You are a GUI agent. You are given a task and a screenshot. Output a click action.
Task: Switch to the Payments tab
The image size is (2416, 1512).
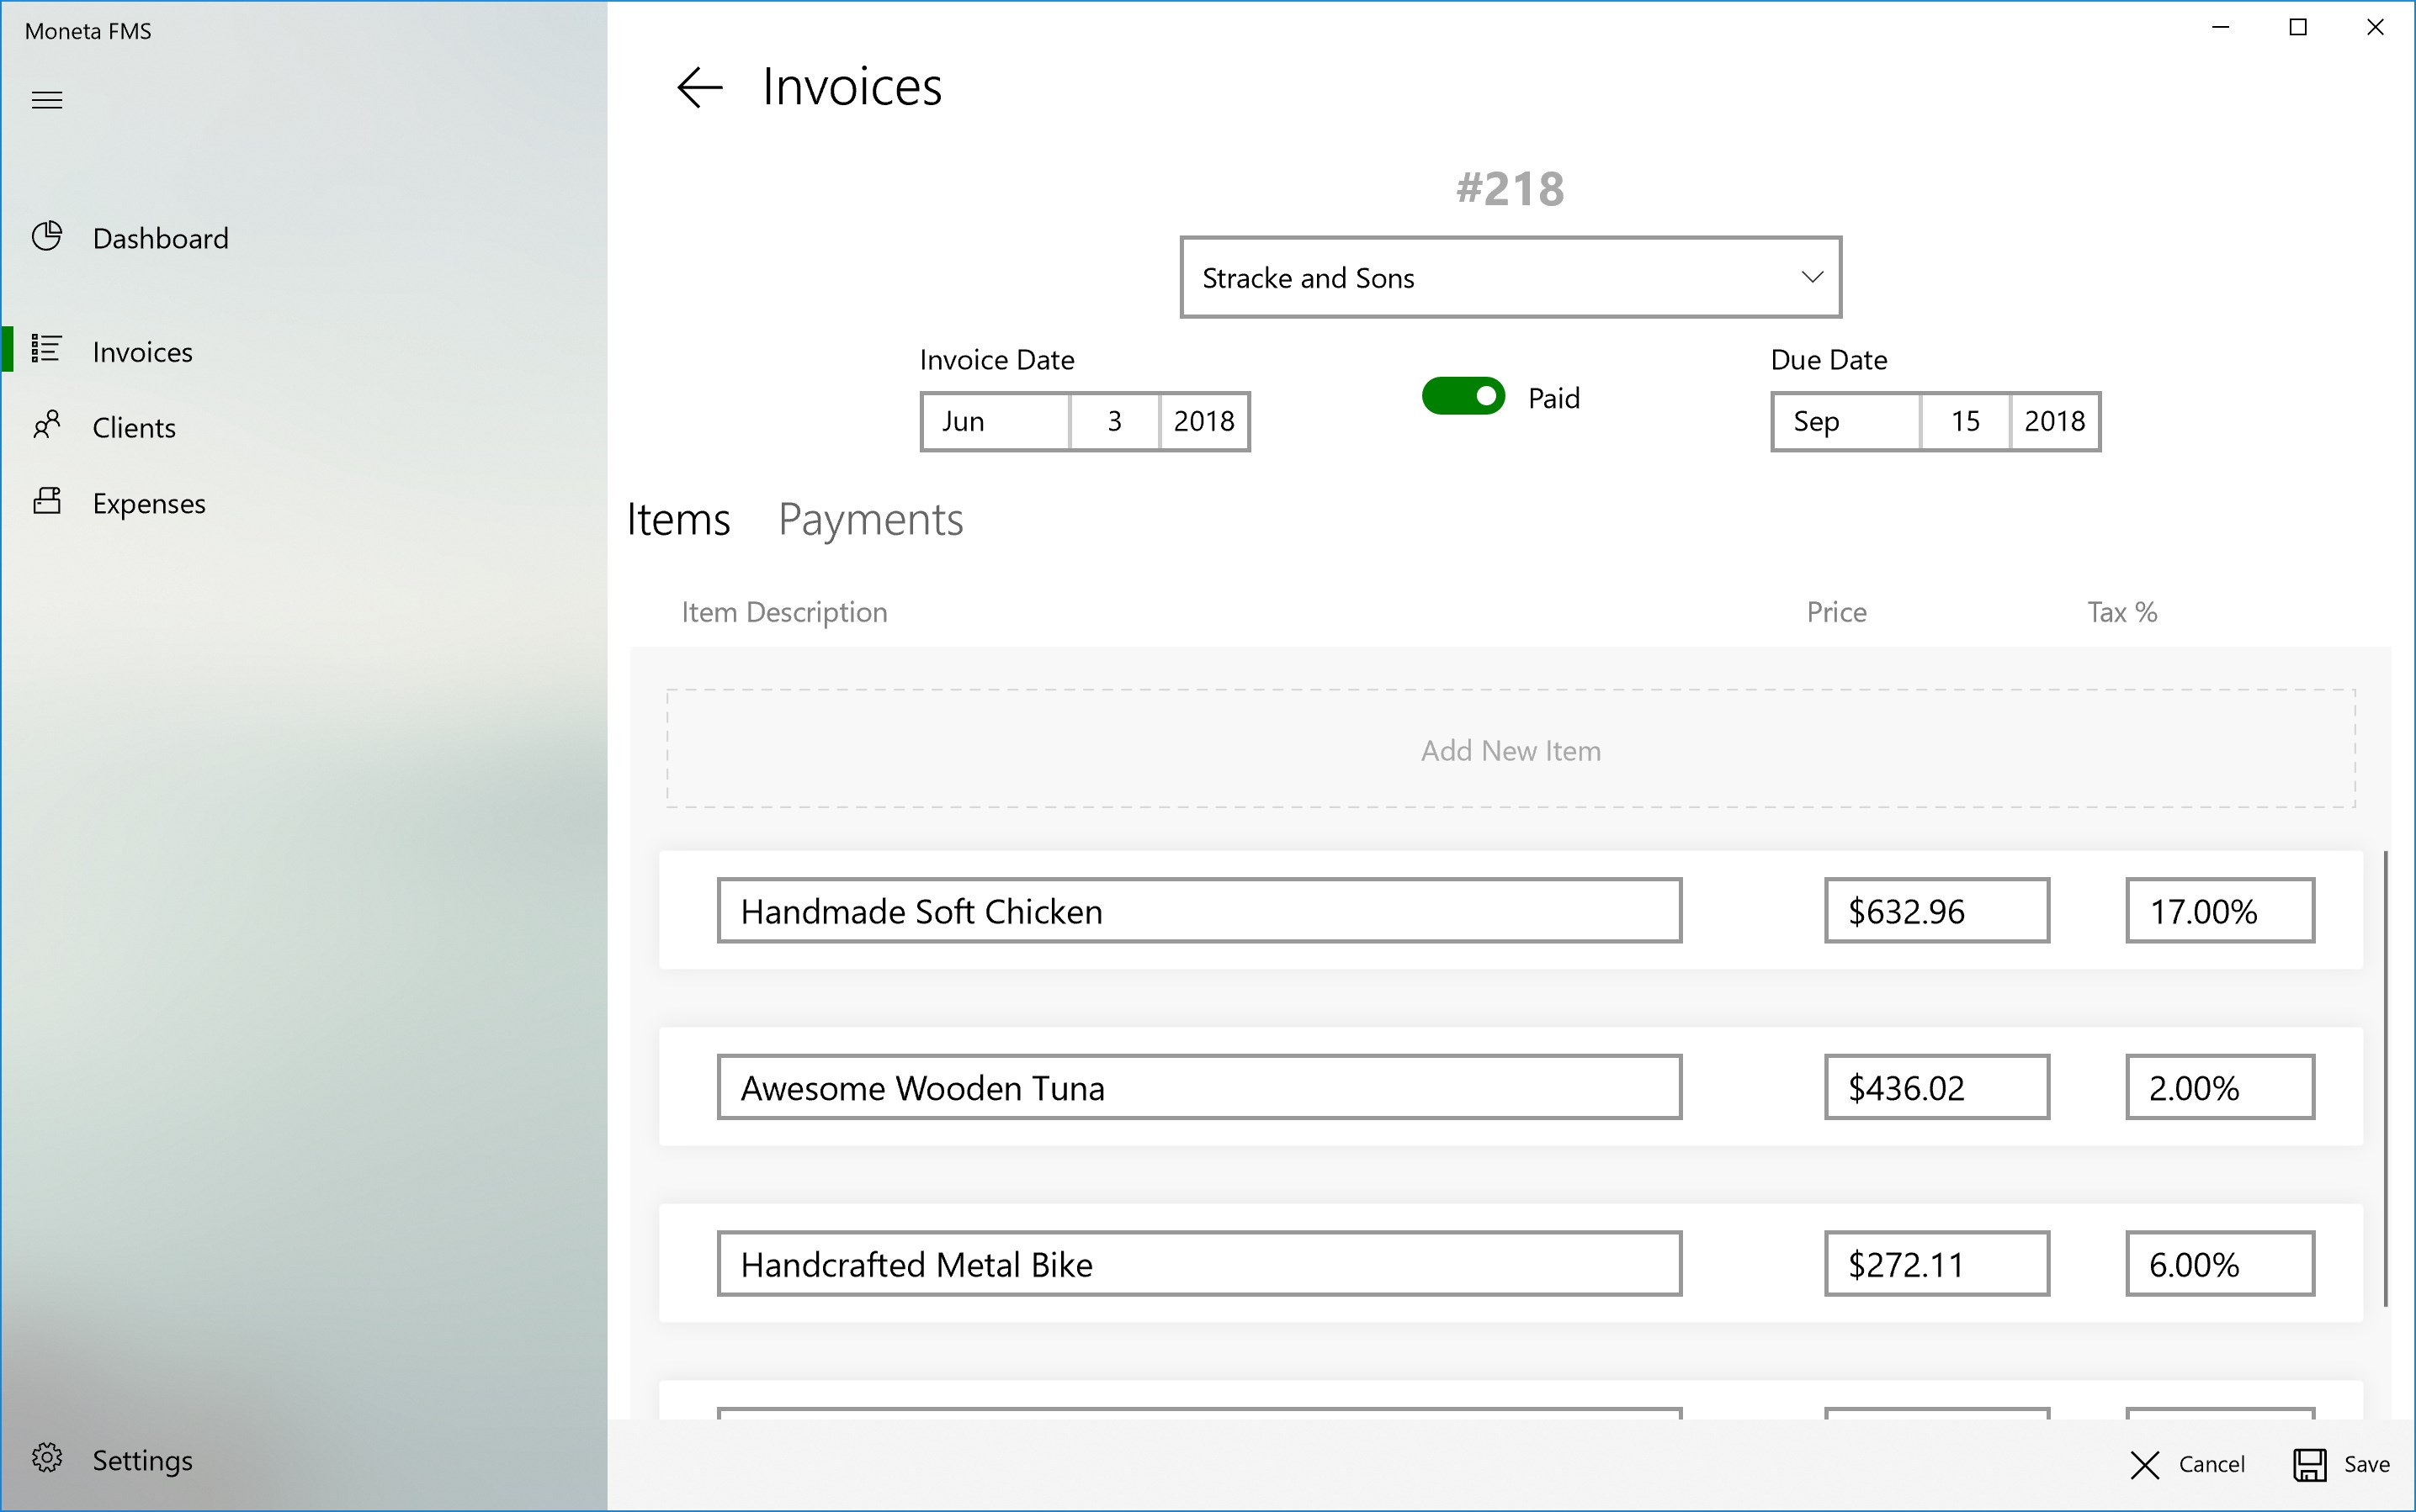pos(870,520)
